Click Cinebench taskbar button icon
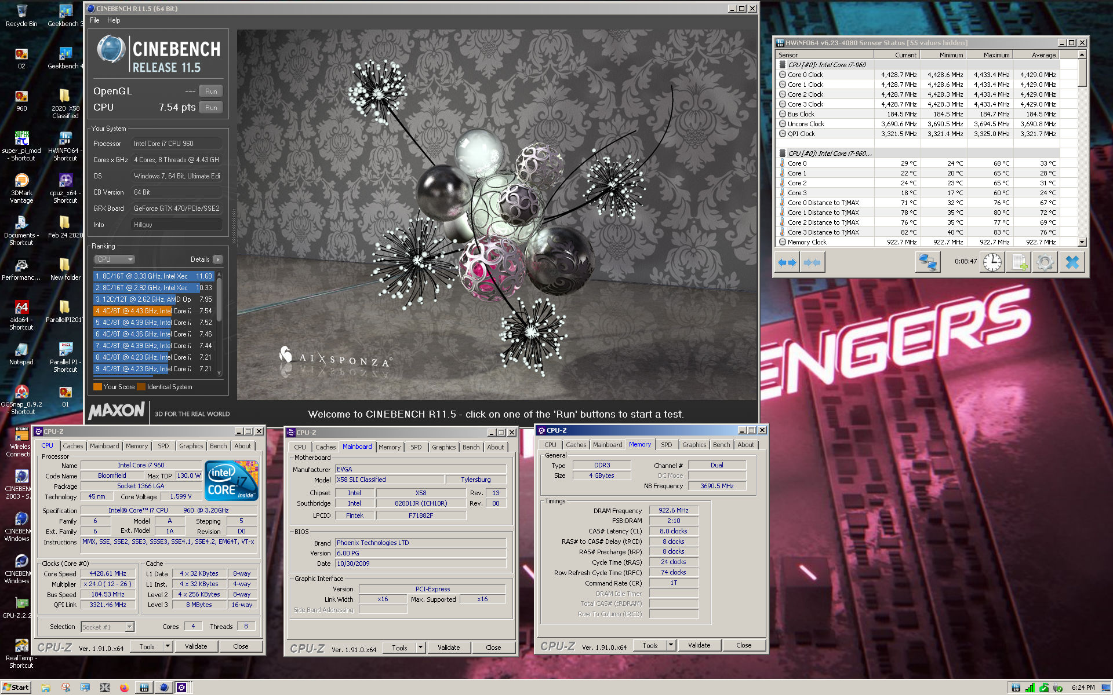This screenshot has height=695, width=1113. tap(163, 687)
